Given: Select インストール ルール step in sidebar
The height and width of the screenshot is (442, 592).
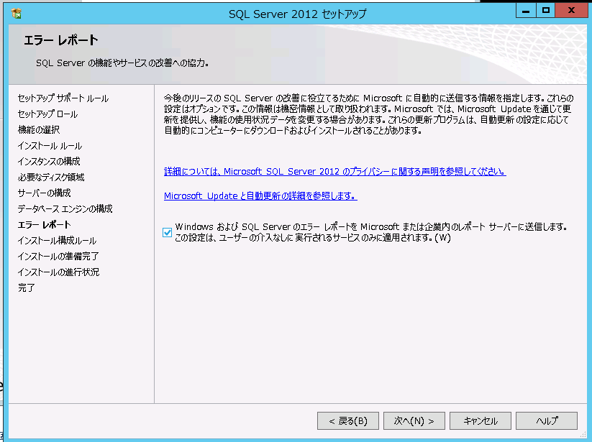Looking at the screenshot, I should 50,146.
